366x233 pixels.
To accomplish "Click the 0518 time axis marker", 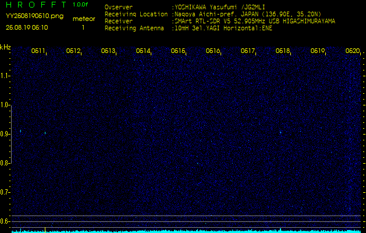I will click(x=282, y=51).
